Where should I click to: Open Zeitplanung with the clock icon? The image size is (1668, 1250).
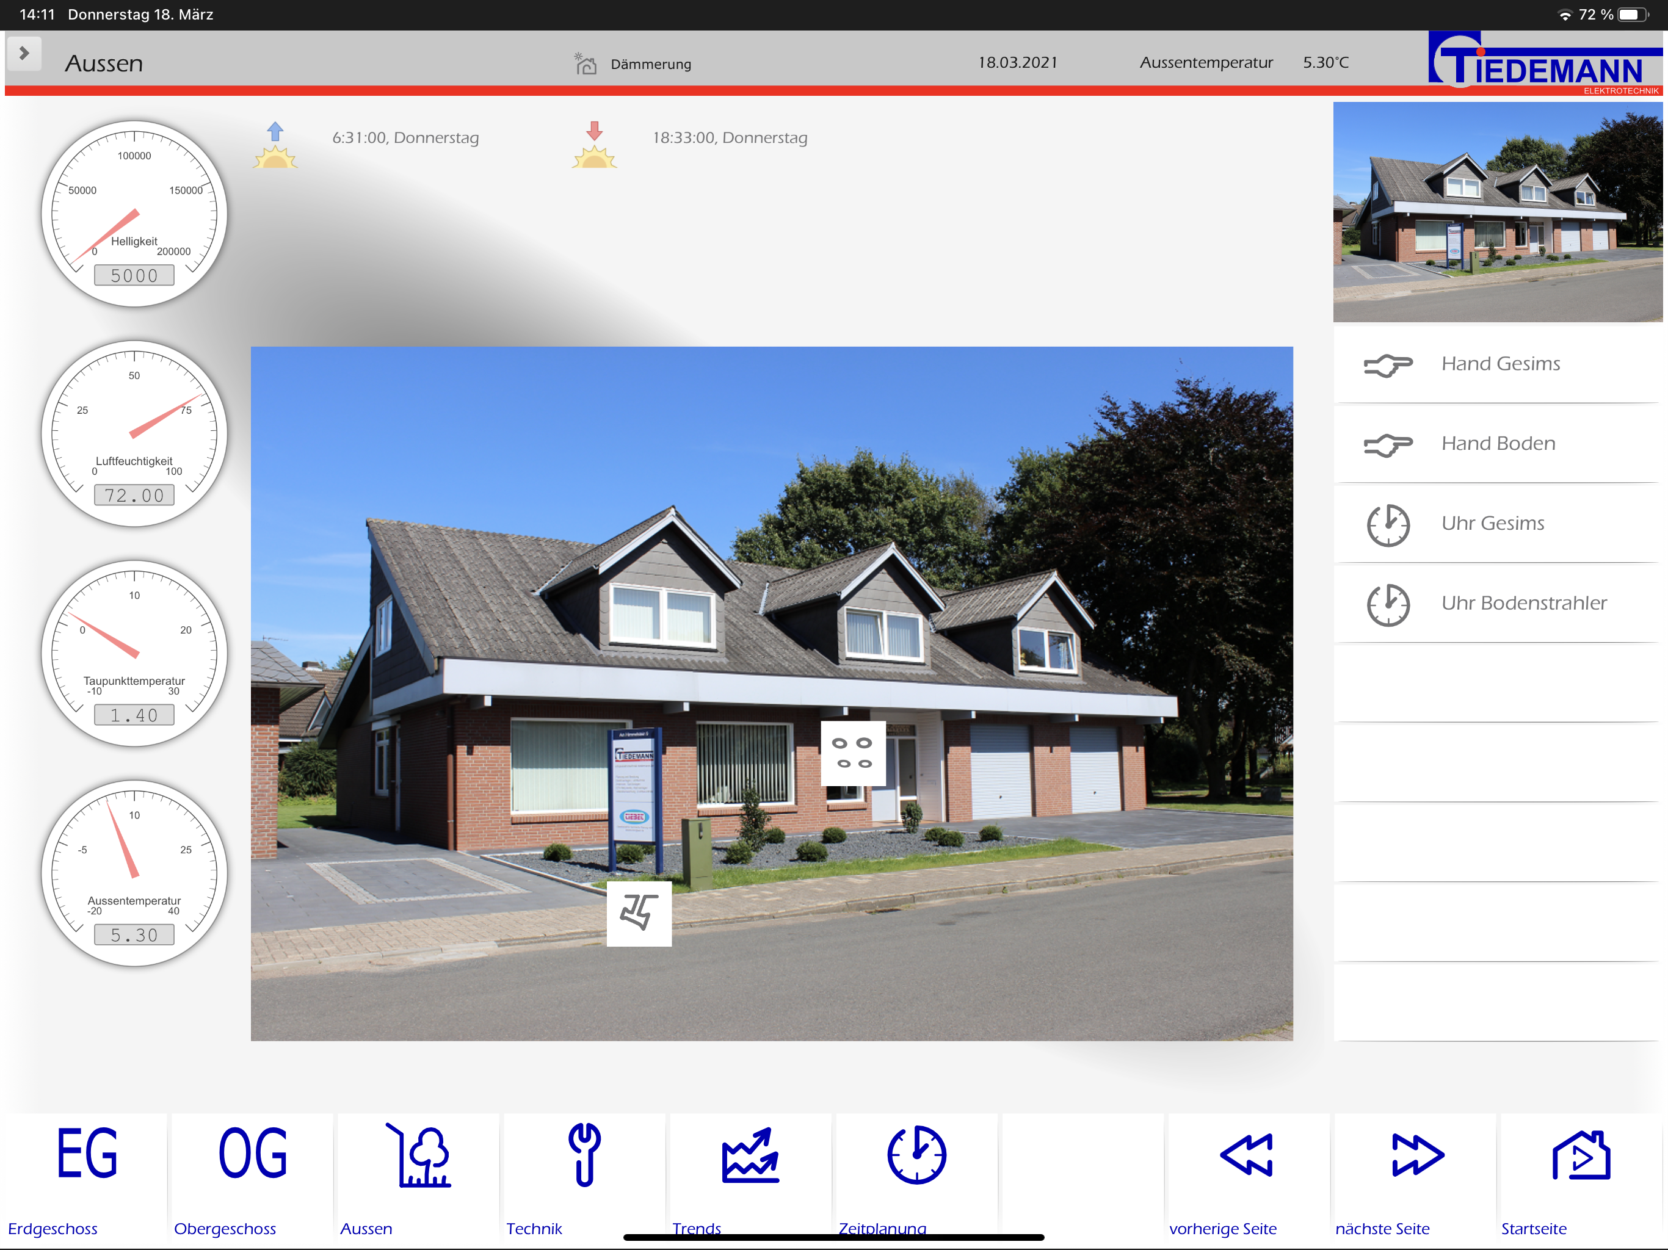click(916, 1155)
